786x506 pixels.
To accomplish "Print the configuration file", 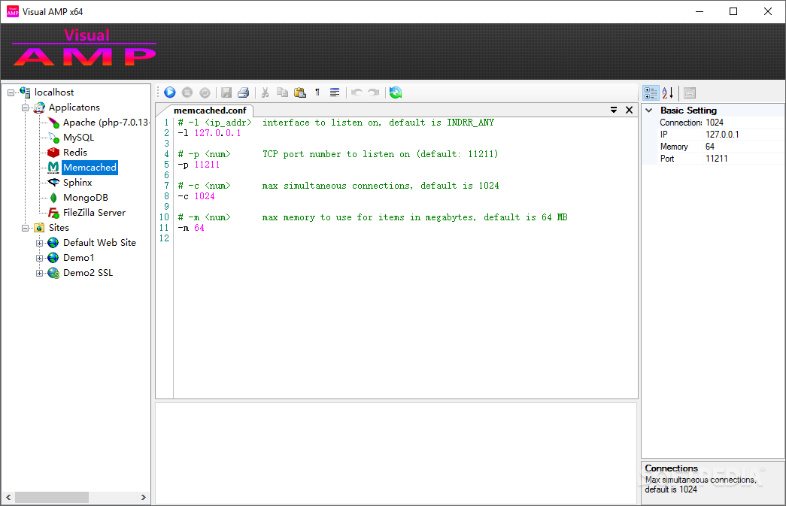I will (244, 92).
